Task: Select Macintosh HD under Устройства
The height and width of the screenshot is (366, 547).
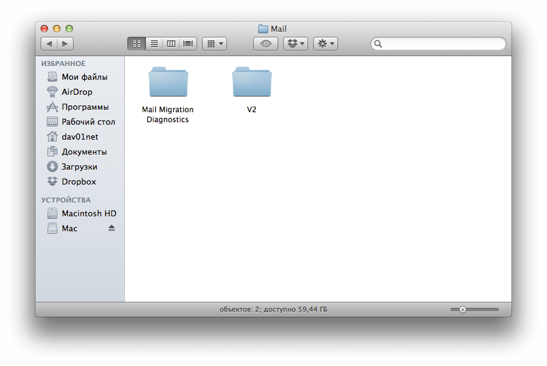Action: 80,213
